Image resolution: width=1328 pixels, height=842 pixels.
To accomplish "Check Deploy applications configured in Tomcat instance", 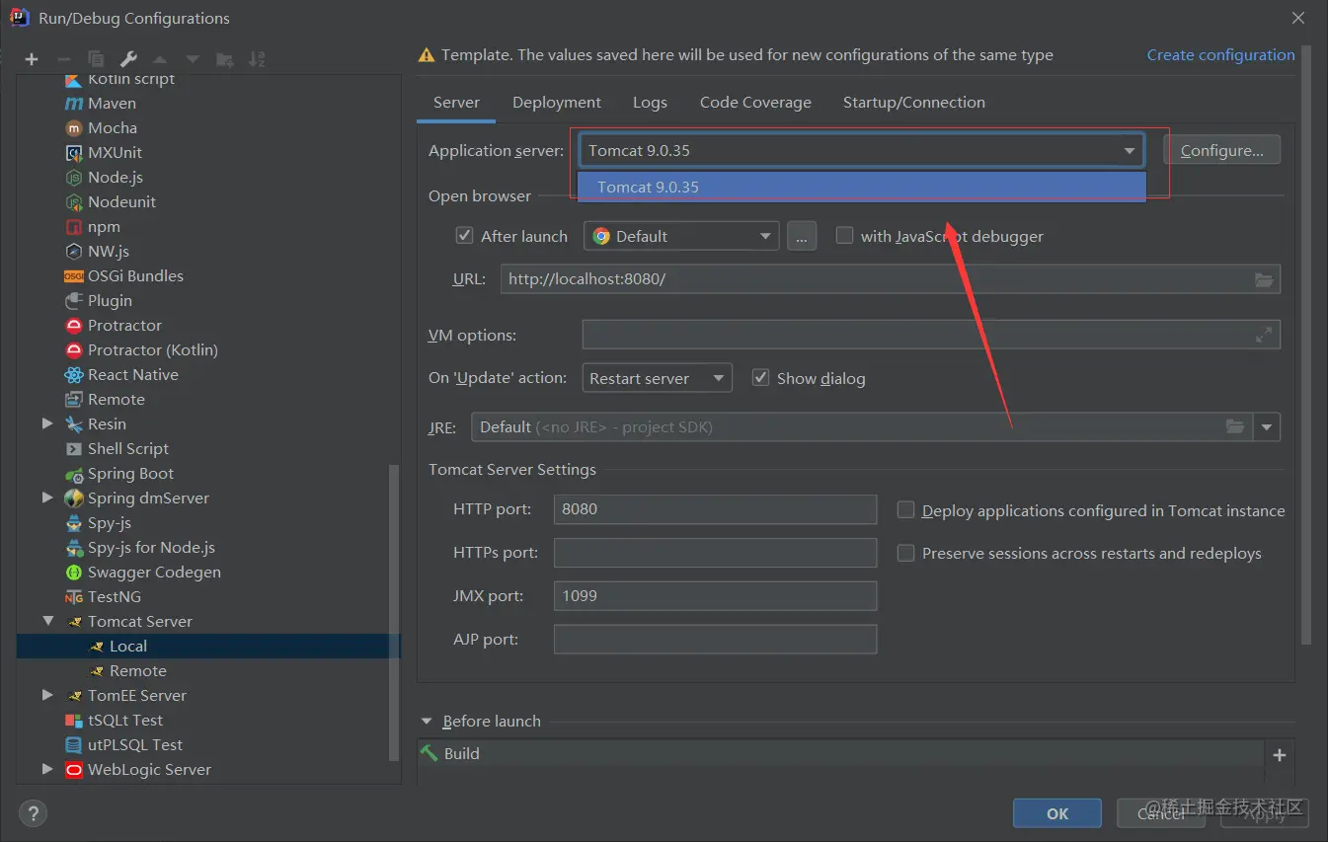I will (905, 509).
